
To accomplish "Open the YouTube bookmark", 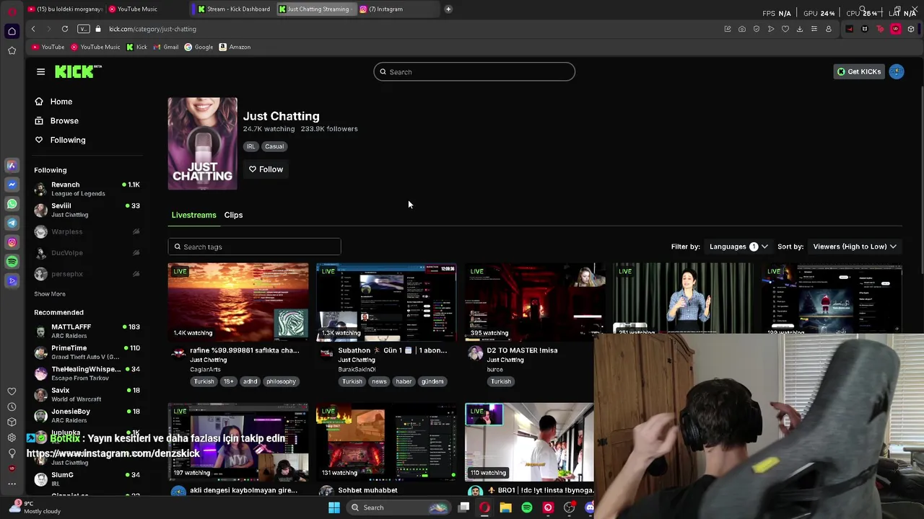I will (48, 48).
